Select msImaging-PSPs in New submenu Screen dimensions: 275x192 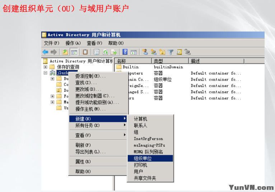point(150,145)
